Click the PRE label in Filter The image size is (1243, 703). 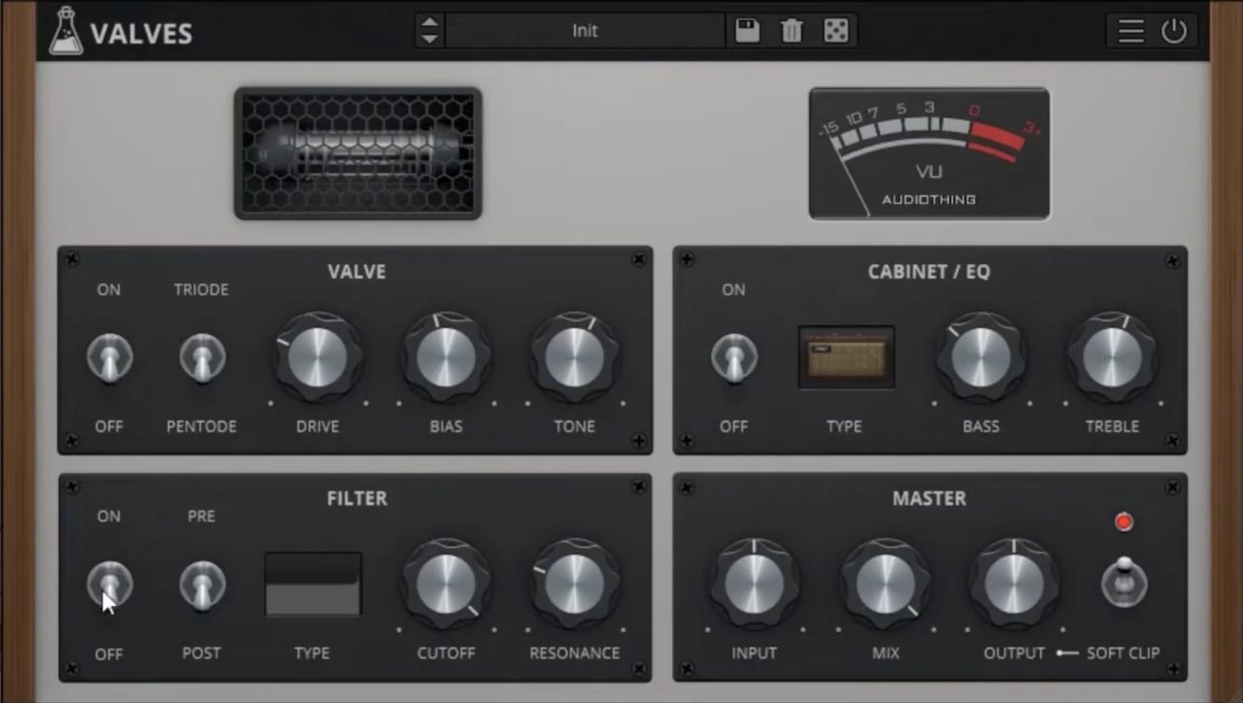(201, 517)
